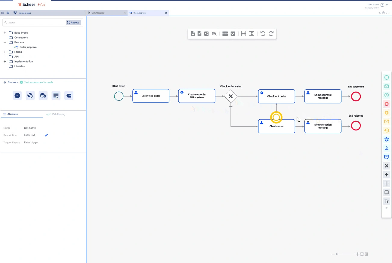392x263 pixels.
Task: Click into the Search field
Action: (x=35, y=23)
